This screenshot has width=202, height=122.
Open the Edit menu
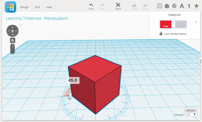click(37, 7)
